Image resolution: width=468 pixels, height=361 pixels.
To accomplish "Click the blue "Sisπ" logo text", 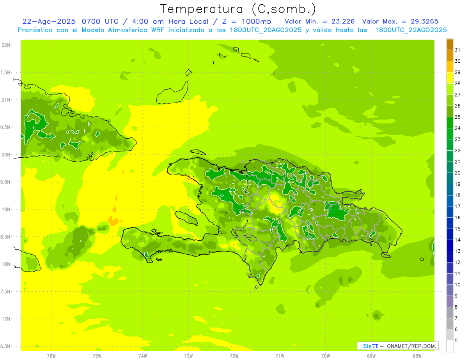I will click(x=370, y=346).
